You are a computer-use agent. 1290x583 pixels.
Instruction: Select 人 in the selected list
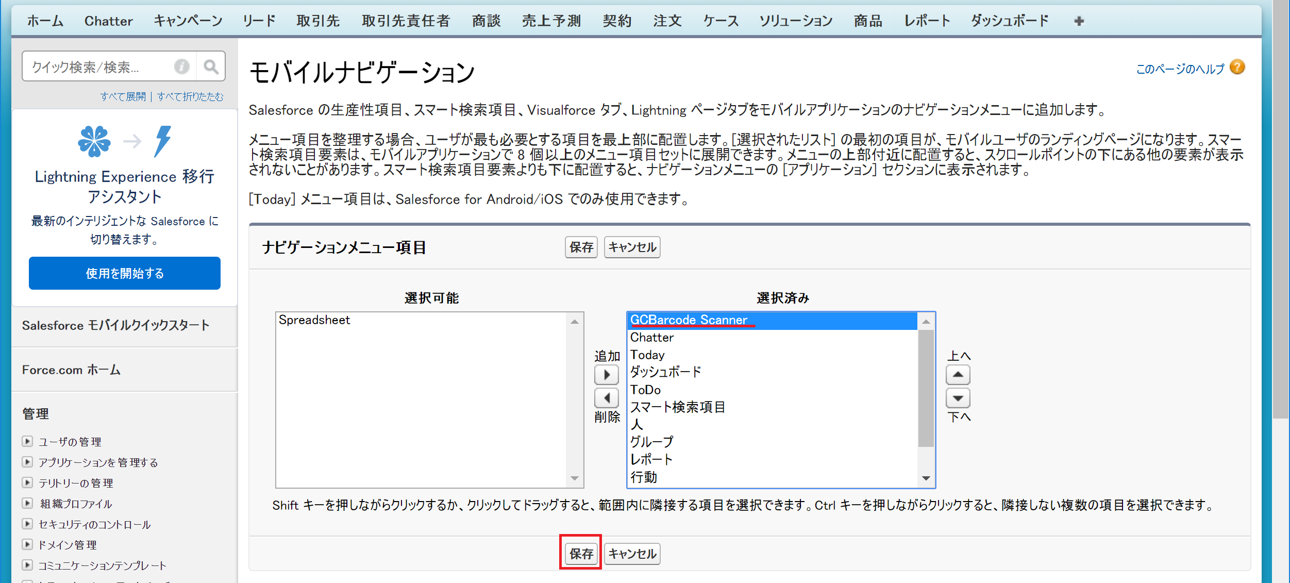tap(773, 425)
